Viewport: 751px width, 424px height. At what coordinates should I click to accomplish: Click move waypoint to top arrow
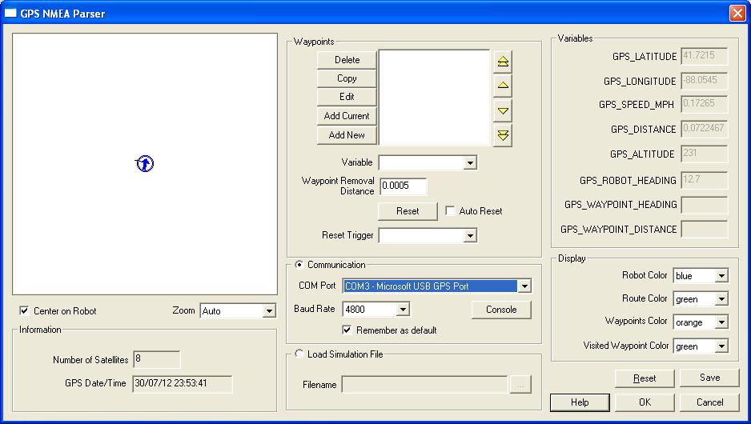503,62
